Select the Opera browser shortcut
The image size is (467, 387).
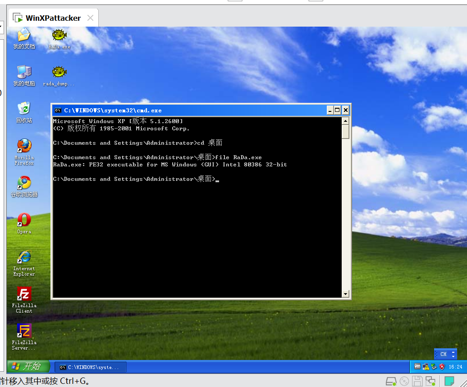24,223
